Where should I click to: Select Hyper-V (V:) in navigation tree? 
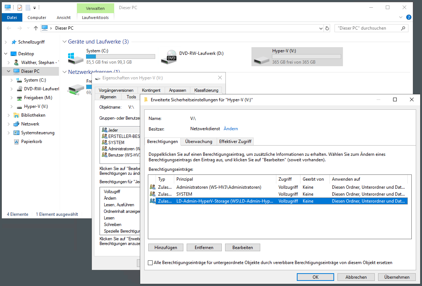coord(36,106)
